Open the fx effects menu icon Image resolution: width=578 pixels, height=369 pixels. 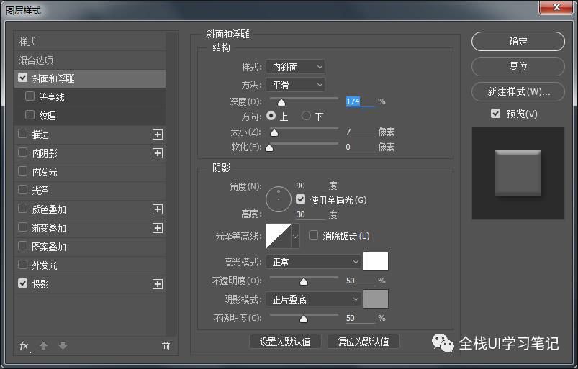coord(24,346)
